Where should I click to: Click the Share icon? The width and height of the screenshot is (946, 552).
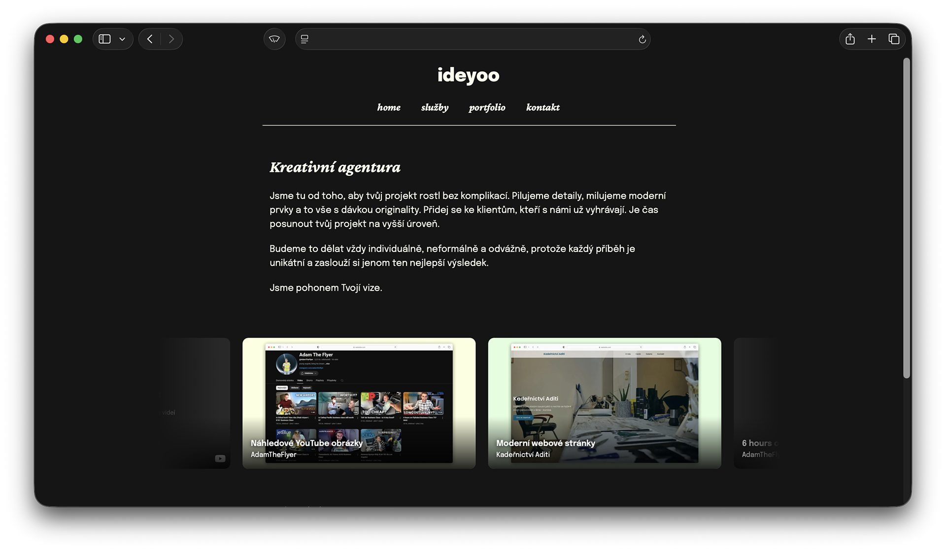coord(850,39)
